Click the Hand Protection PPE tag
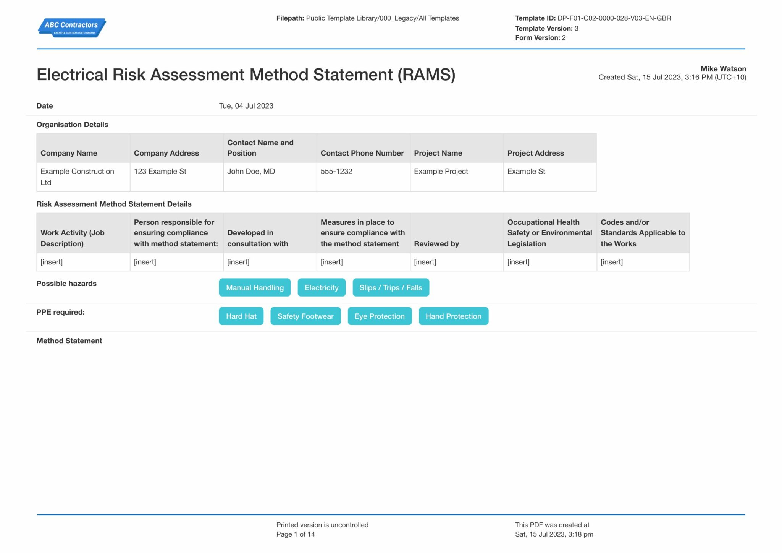This screenshot has width=782, height=553. click(x=453, y=316)
